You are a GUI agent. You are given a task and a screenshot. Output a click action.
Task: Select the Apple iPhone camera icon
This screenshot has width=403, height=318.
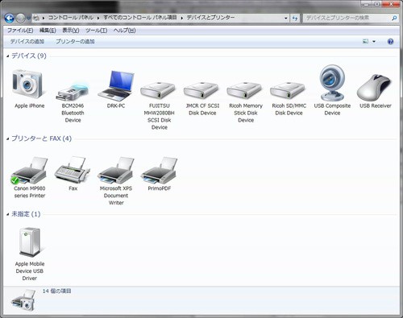click(27, 84)
